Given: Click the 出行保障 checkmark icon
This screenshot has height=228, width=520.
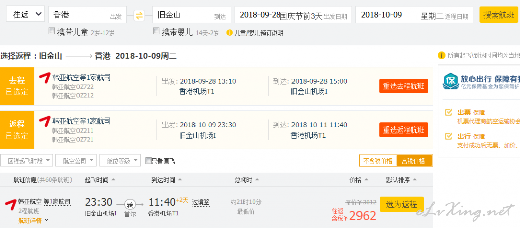Looking at the screenshot, I should pos(449,136).
